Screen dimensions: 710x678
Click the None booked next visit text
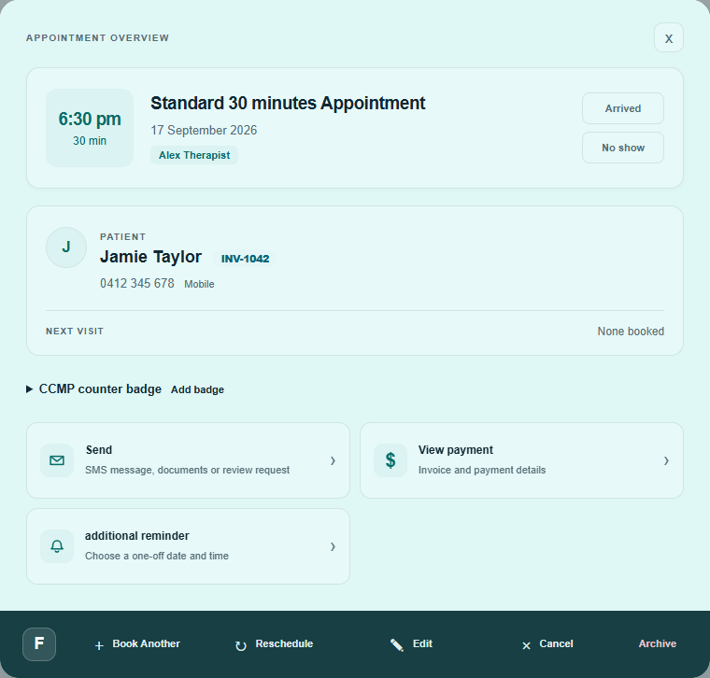631,332
